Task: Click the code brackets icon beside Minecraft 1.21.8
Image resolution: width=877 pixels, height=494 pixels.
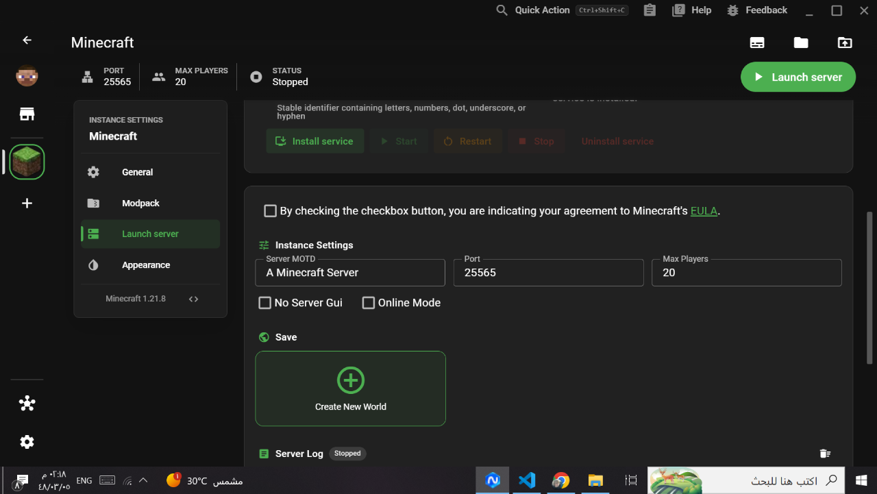Action: tap(193, 299)
